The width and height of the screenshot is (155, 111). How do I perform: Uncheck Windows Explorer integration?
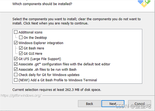pos(16,43)
